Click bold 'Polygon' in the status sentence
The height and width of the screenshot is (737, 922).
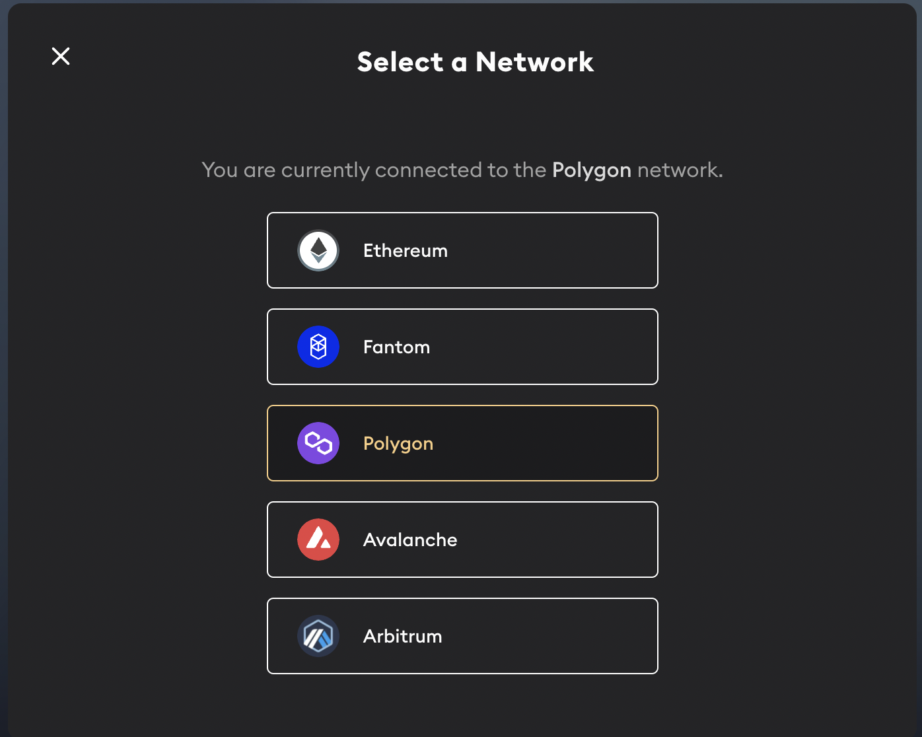[592, 170]
